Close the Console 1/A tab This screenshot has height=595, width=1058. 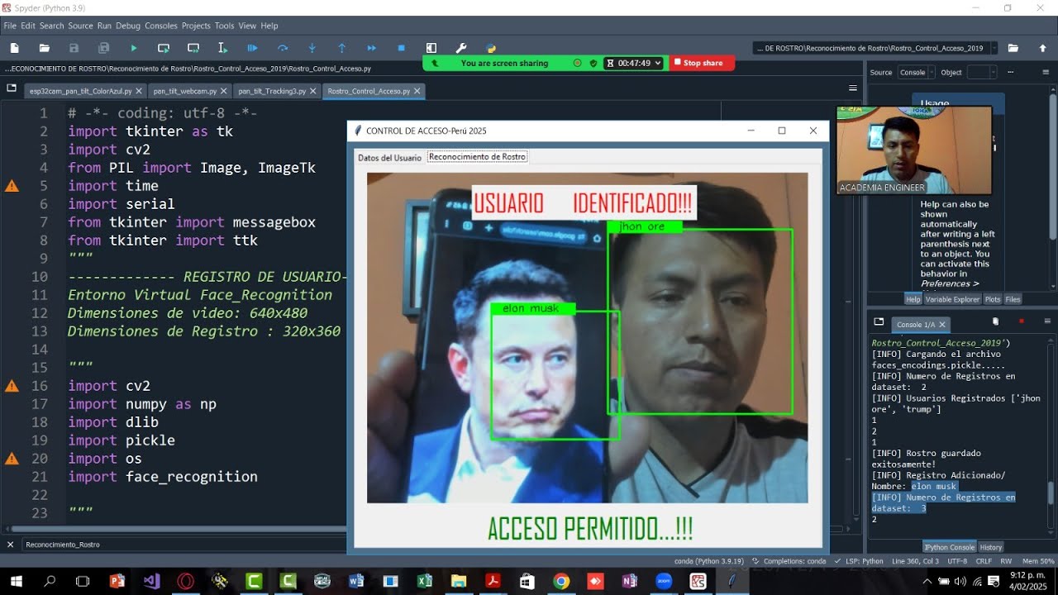(942, 325)
